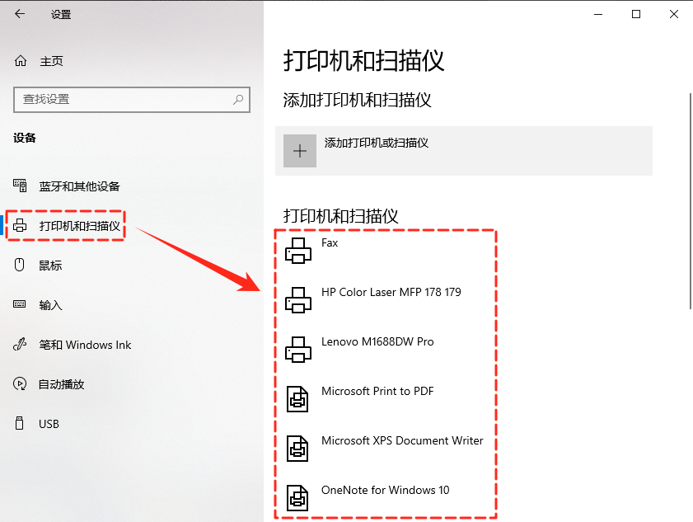Open the 鼠标 settings page
The height and width of the screenshot is (522, 693).
(50, 266)
